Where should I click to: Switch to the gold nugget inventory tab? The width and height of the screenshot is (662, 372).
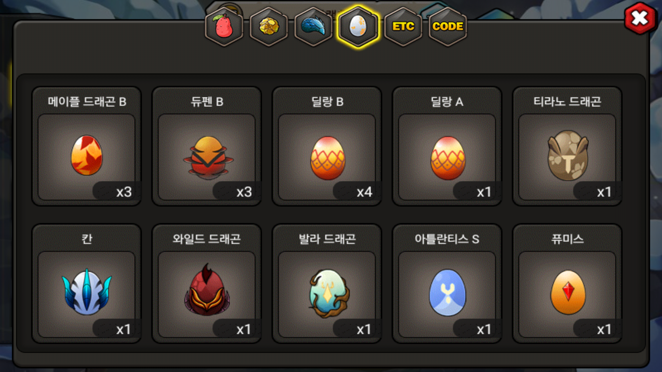click(x=269, y=27)
